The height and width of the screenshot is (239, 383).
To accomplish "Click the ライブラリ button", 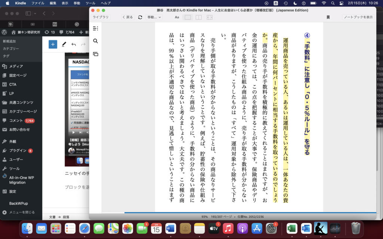I will coord(101,17).
